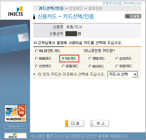This screenshot has width=146, height=140.
Task: Click the 다음 next button
Action: click(75, 123)
